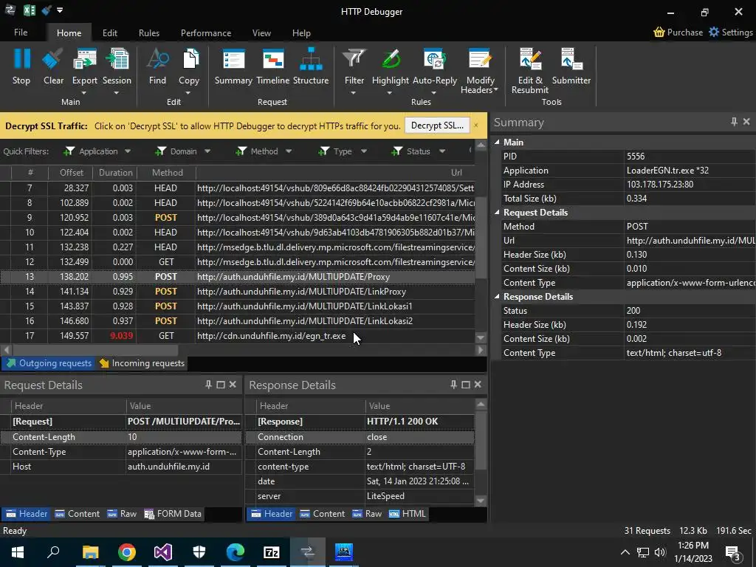Select the Host header row

point(120,467)
